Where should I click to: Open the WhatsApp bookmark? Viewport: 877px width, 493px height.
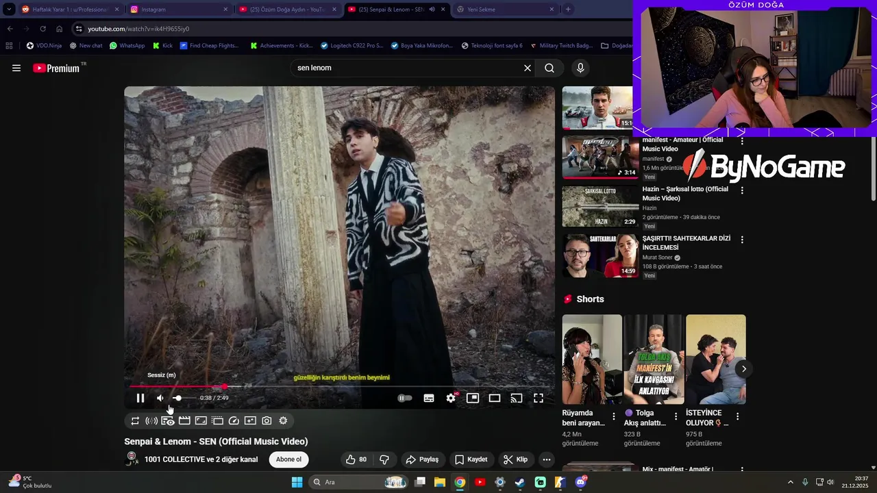[127, 46]
